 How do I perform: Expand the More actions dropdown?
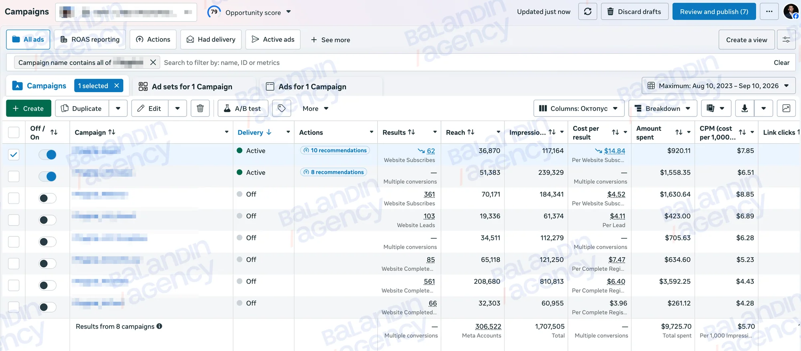point(316,109)
